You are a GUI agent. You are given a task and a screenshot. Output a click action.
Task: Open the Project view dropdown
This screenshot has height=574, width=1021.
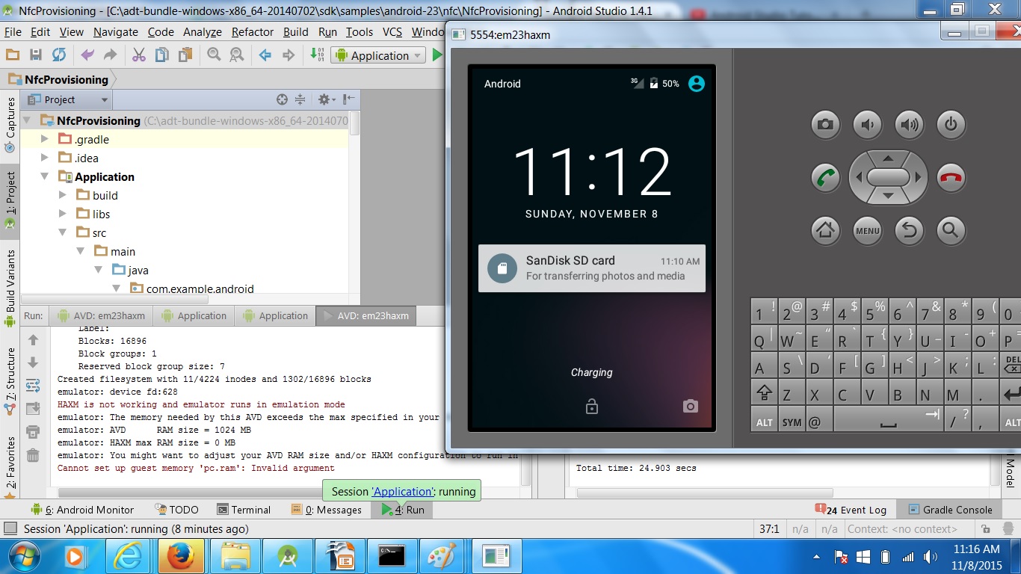pos(68,99)
